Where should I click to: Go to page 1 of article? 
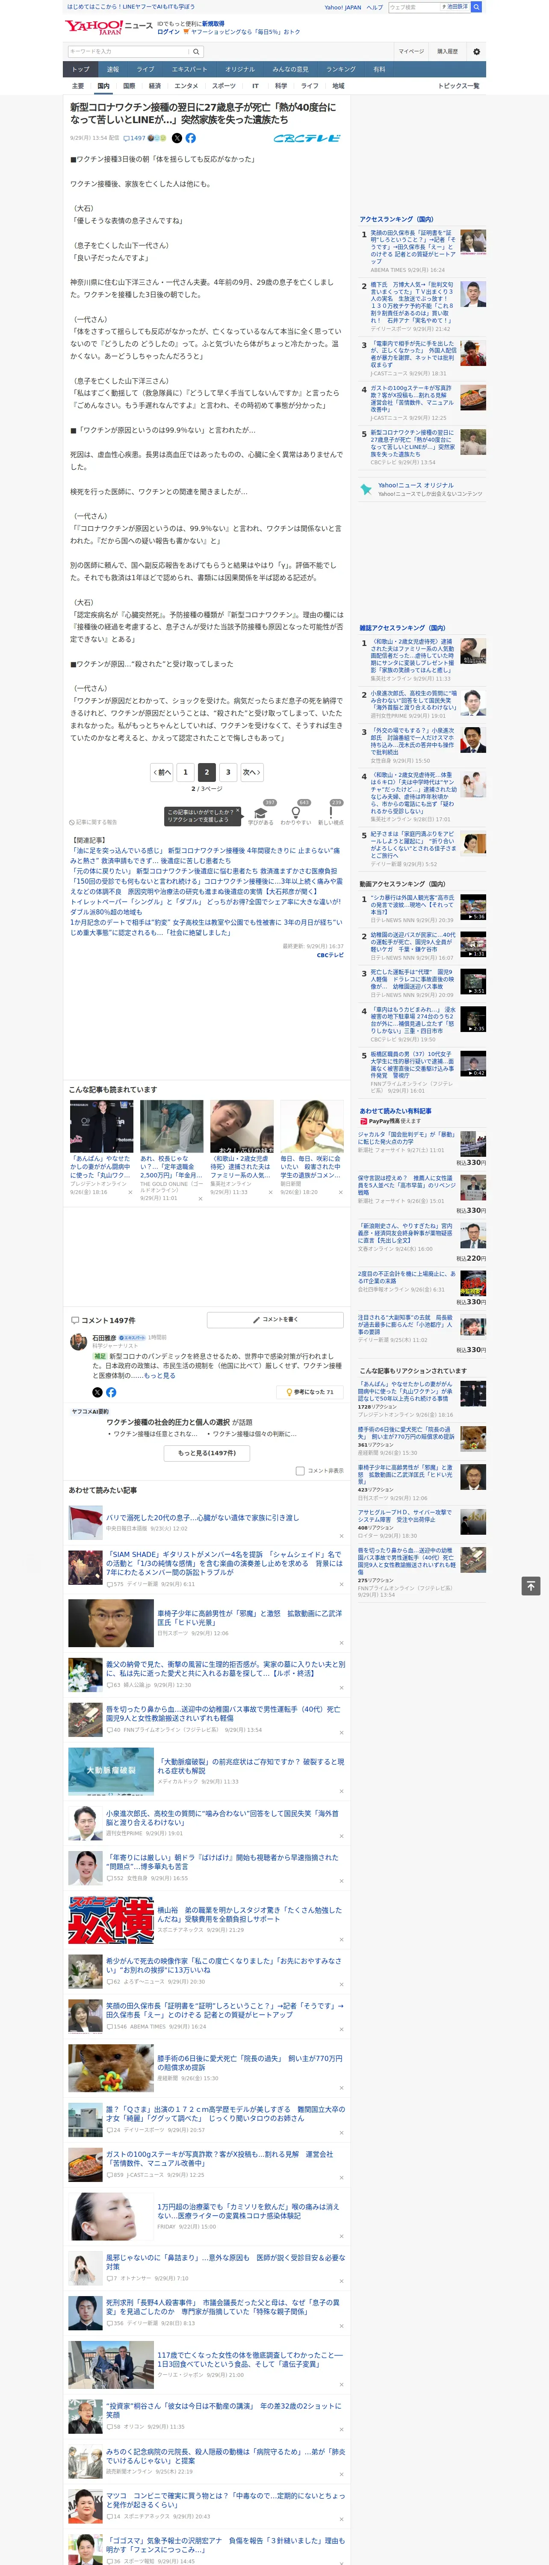[x=184, y=772]
